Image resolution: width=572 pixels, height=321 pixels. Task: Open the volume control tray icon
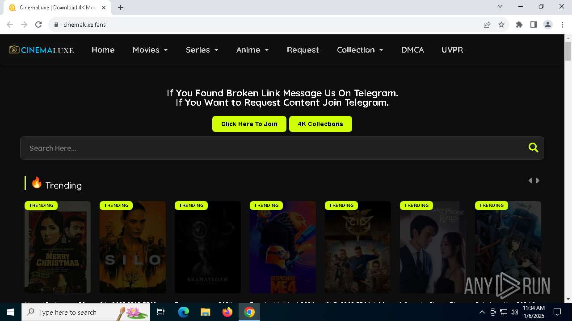click(514, 312)
